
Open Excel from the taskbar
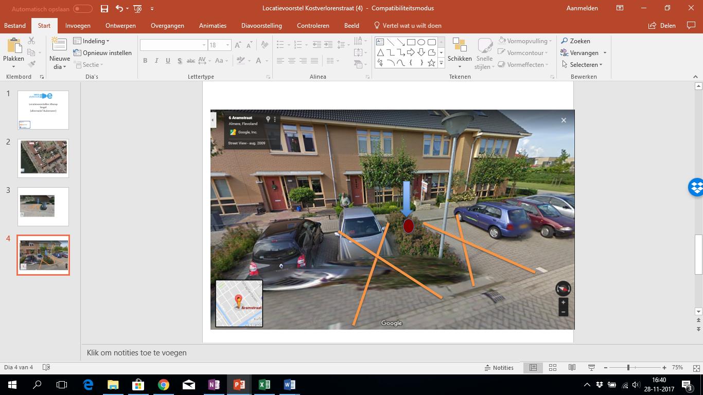pyautogui.click(x=264, y=385)
